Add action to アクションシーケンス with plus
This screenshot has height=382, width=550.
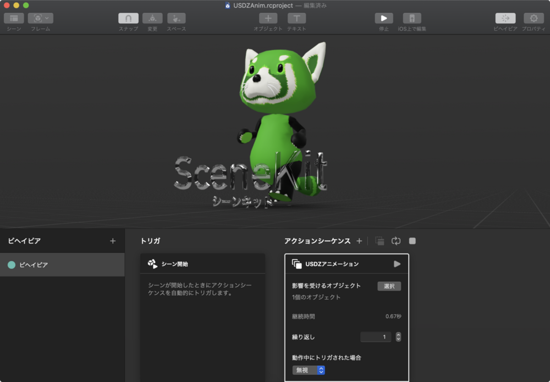(359, 241)
